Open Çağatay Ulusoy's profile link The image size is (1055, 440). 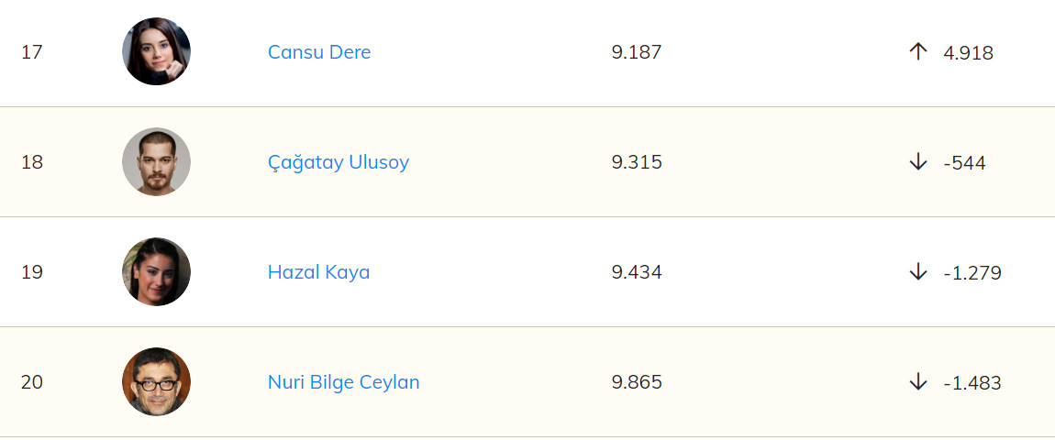point(339,162)
